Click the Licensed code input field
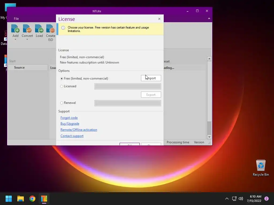This screenshot has height=205, width=274. (x=128, y=86)
